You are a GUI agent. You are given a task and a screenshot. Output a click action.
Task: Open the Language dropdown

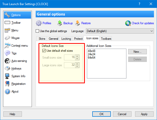[120, 31]
